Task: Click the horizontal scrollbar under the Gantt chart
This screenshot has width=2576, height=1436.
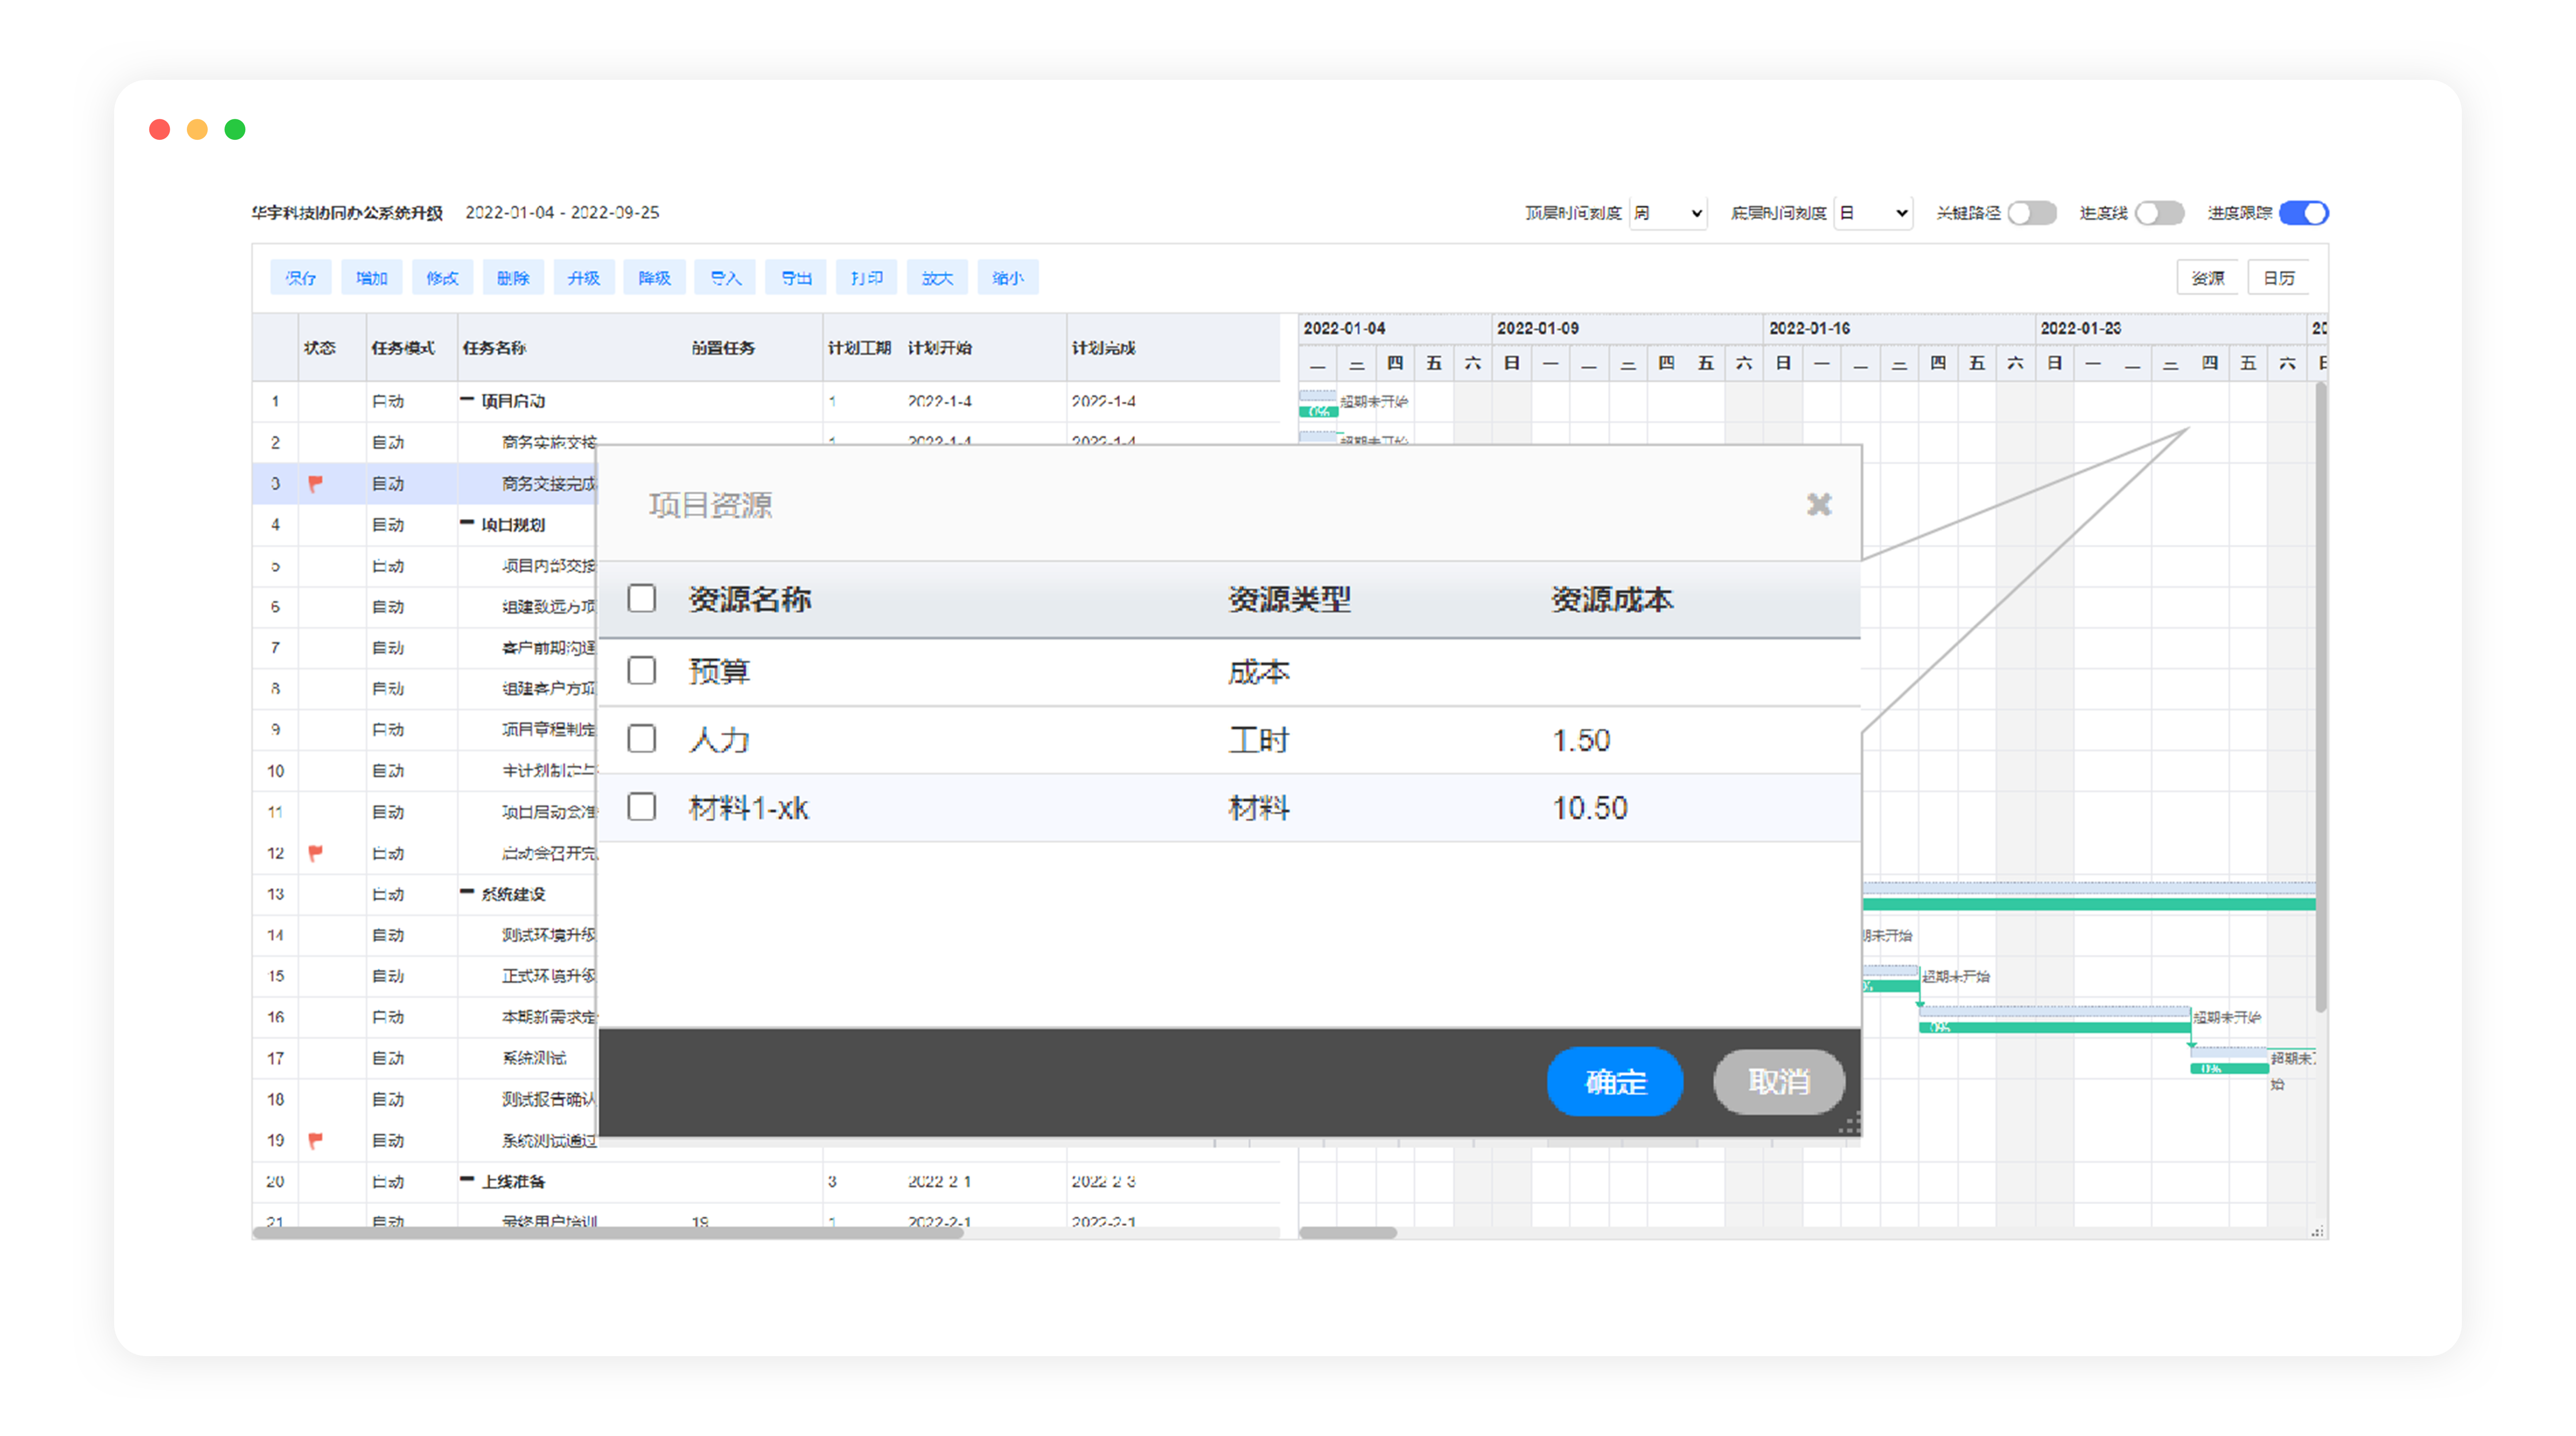Action: click(1348, 1232)
